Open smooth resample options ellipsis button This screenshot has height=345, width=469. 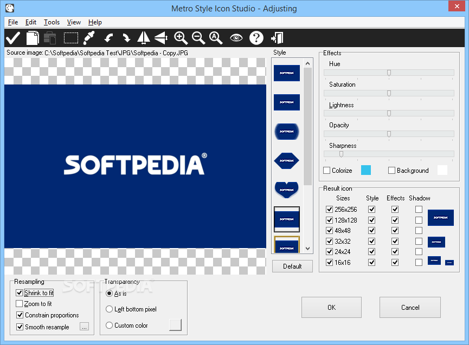85,327
